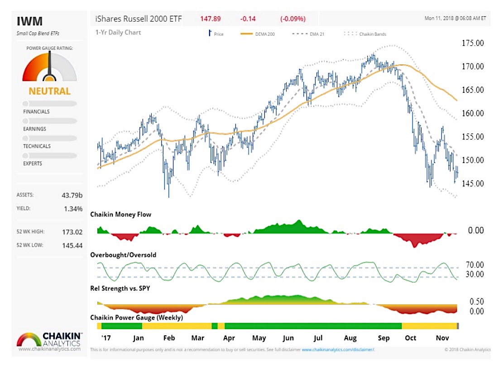The width and height of the screenshot is (494, 372).
Task: Click the 150.00 price axis label
Action: click(x=473, y=160)
